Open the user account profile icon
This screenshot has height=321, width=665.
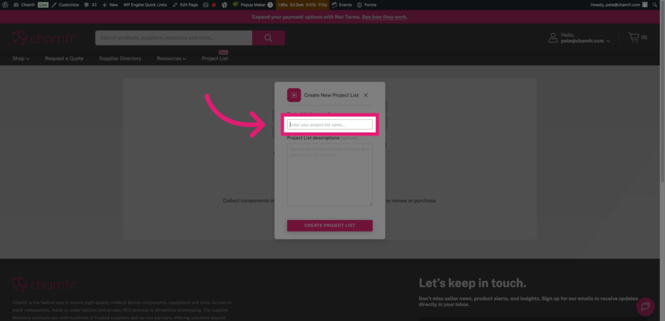point(553,38)
